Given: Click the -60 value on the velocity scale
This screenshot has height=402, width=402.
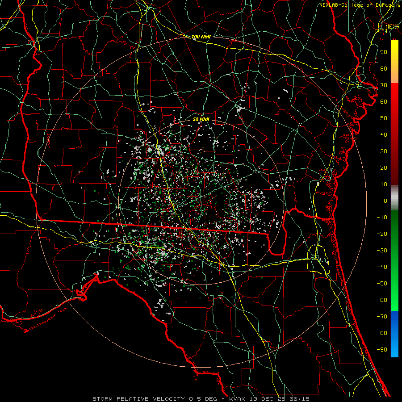Looking at the screenshot, I should [x=382, y=300].
